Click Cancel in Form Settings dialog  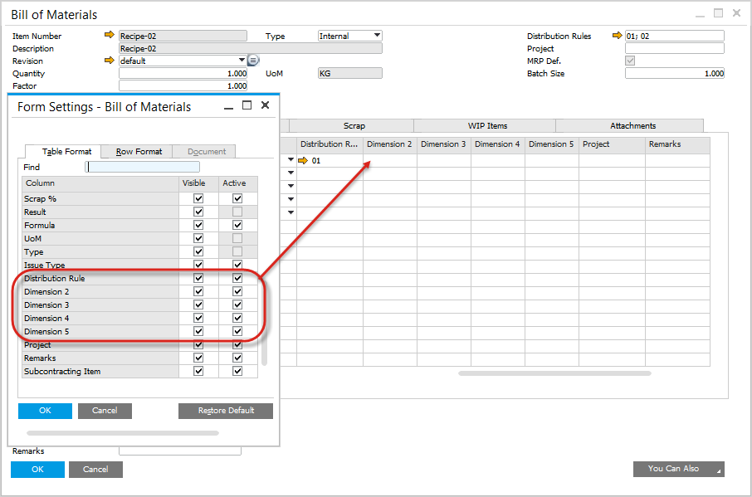click(x=105, y=411)
